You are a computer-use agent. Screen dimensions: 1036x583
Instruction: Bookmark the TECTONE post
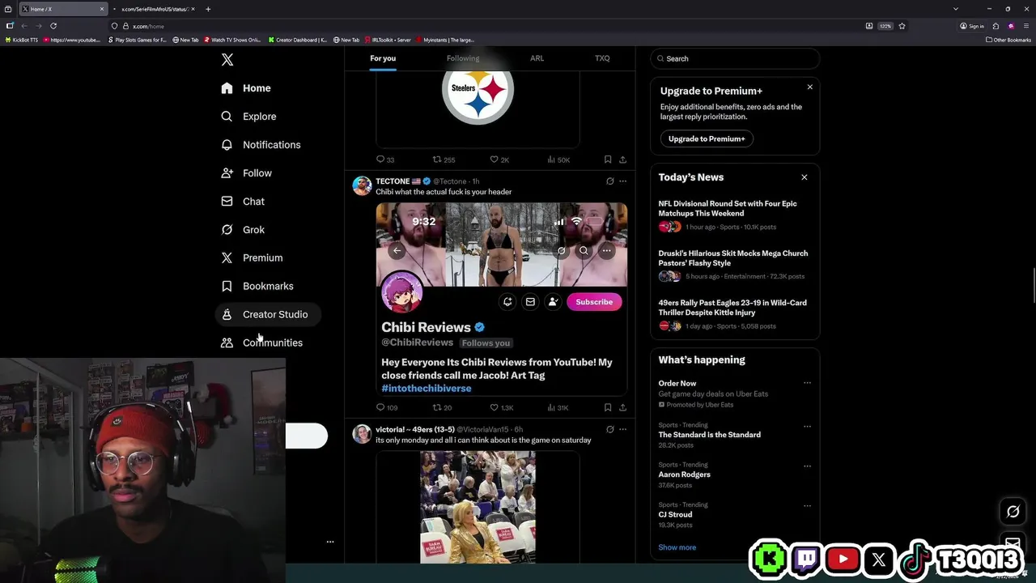click(608, 407)
